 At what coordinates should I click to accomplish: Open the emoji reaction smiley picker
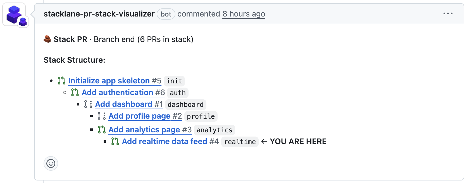[50, 163]
